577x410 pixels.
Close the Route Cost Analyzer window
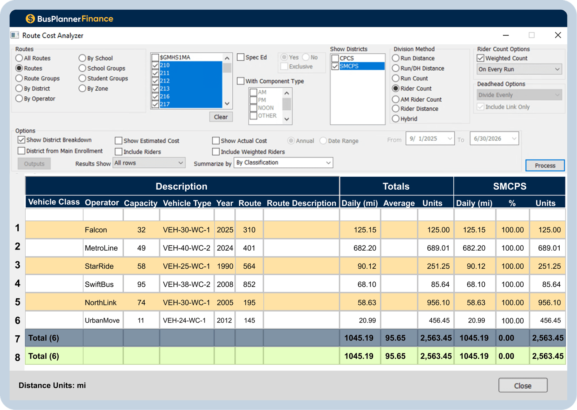[x=558, y=35]
